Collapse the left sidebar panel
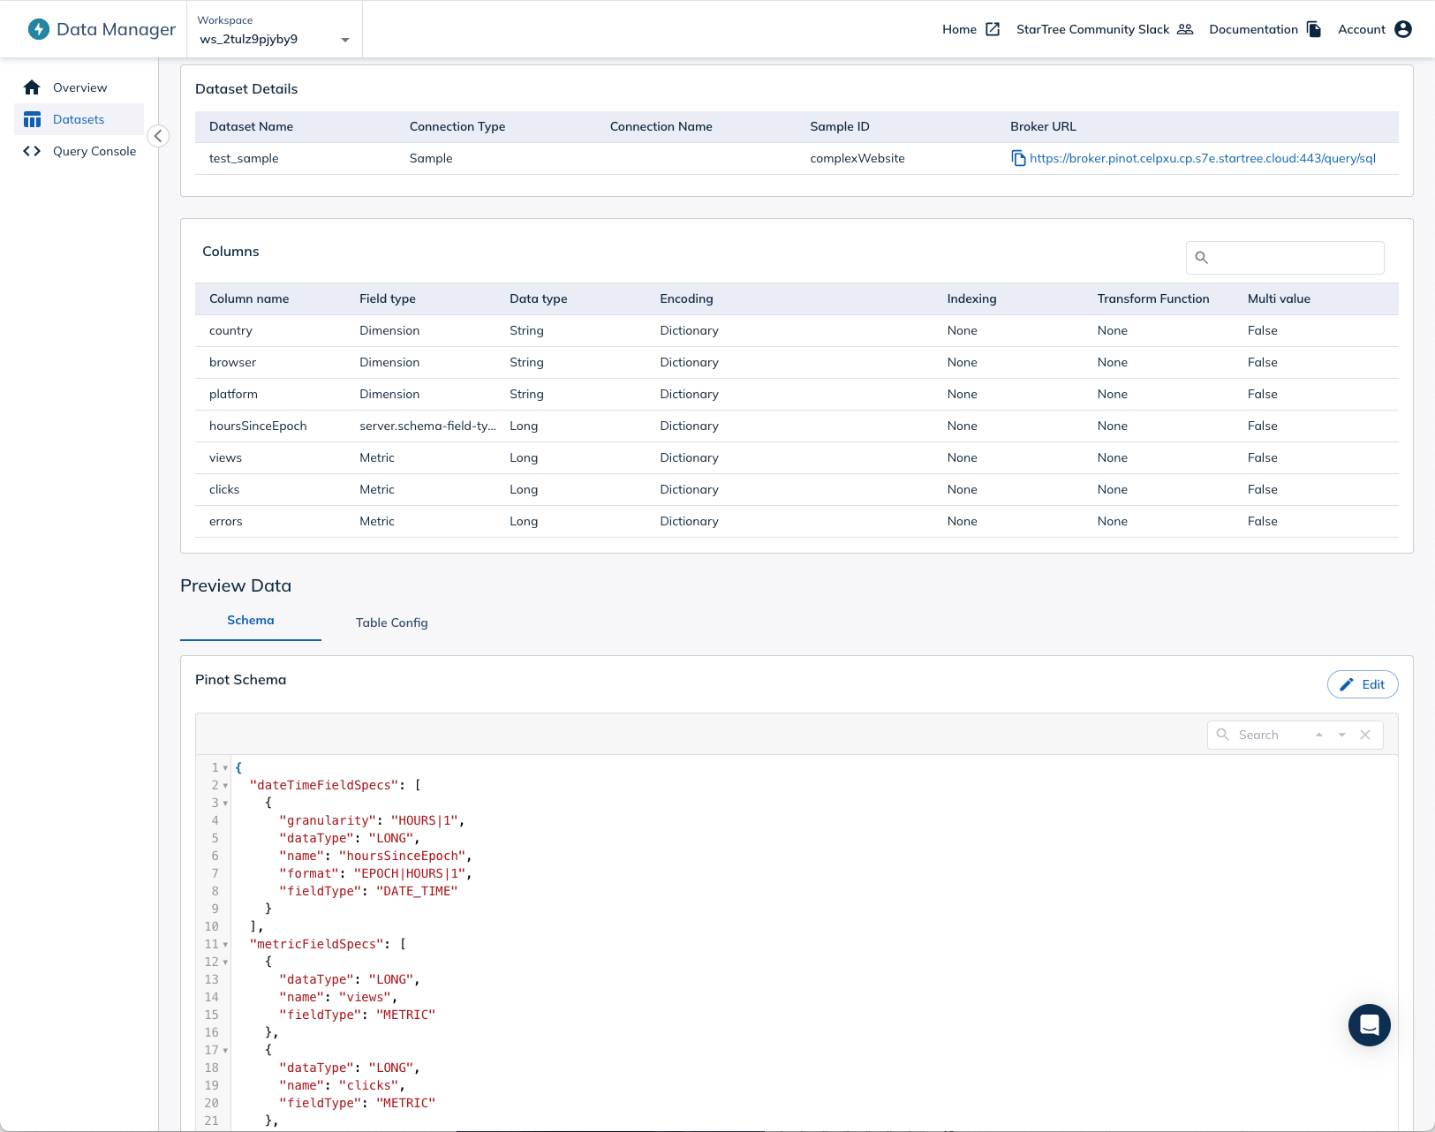 coord(158,136)
